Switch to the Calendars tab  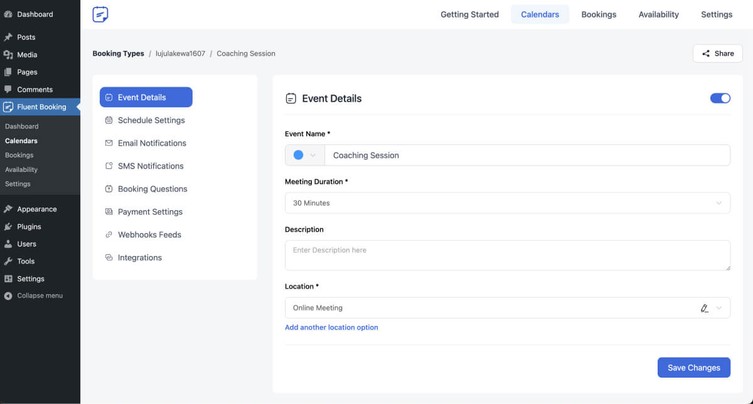tap(540, 14)
